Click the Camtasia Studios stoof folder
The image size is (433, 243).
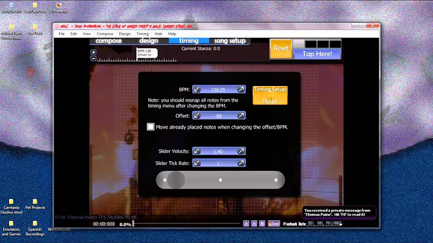11,206
